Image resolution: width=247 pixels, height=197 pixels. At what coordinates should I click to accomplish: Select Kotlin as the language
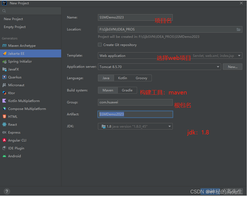pyautogui.click(x=123, y=78)
